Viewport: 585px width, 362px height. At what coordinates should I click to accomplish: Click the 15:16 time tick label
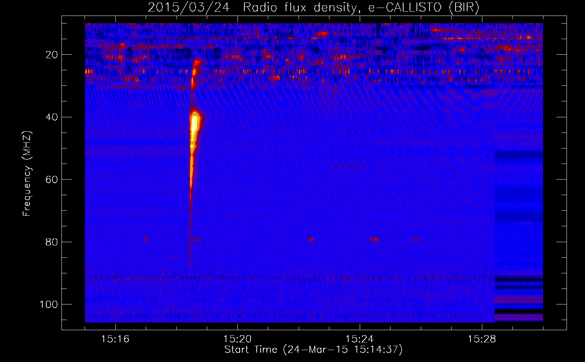tap(115, 339)
